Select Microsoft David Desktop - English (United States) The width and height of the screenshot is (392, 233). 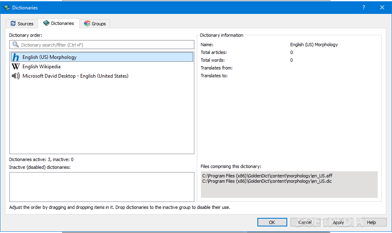(x=102, y=76)
